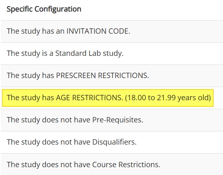
Task: Click 'The study has' in the invitation row
Action: pyautogui.click(x=30, y=31)
